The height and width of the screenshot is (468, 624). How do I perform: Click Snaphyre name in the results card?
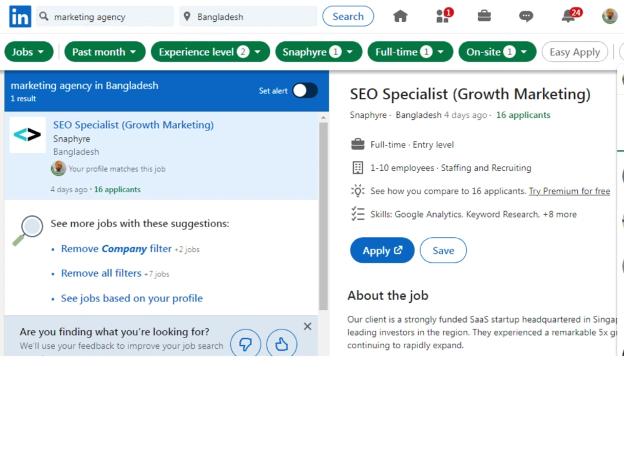[72, 139]
